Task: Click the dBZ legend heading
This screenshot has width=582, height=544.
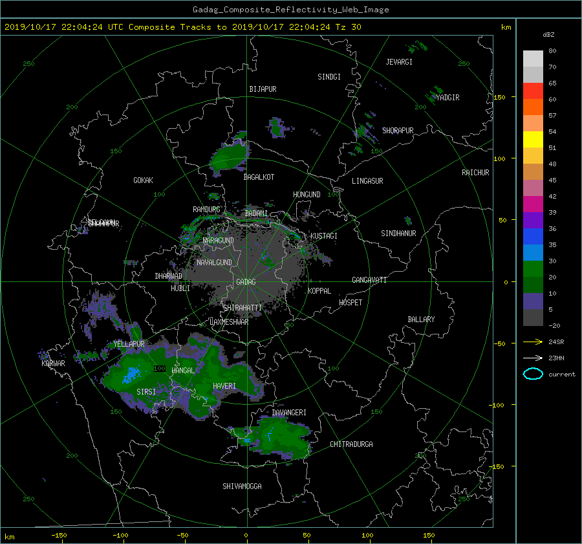Action: 548,35
